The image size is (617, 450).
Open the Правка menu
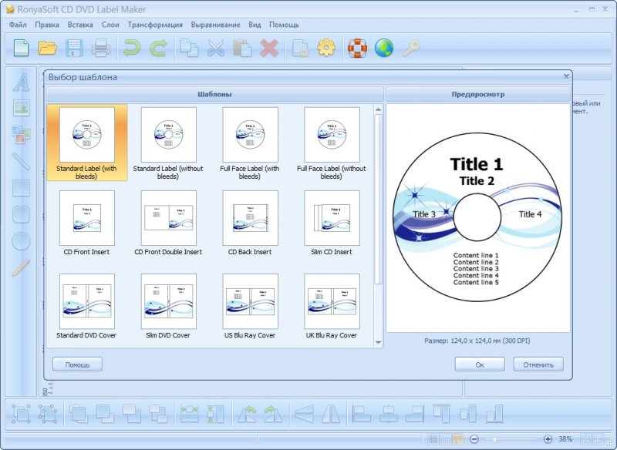click(47, 25)
